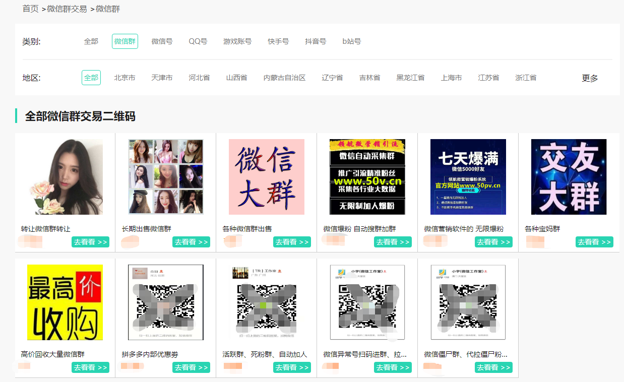Click 去看看 for 活跃群、死粉群、自动加人

pyautogui.click(x=292, y=367)
